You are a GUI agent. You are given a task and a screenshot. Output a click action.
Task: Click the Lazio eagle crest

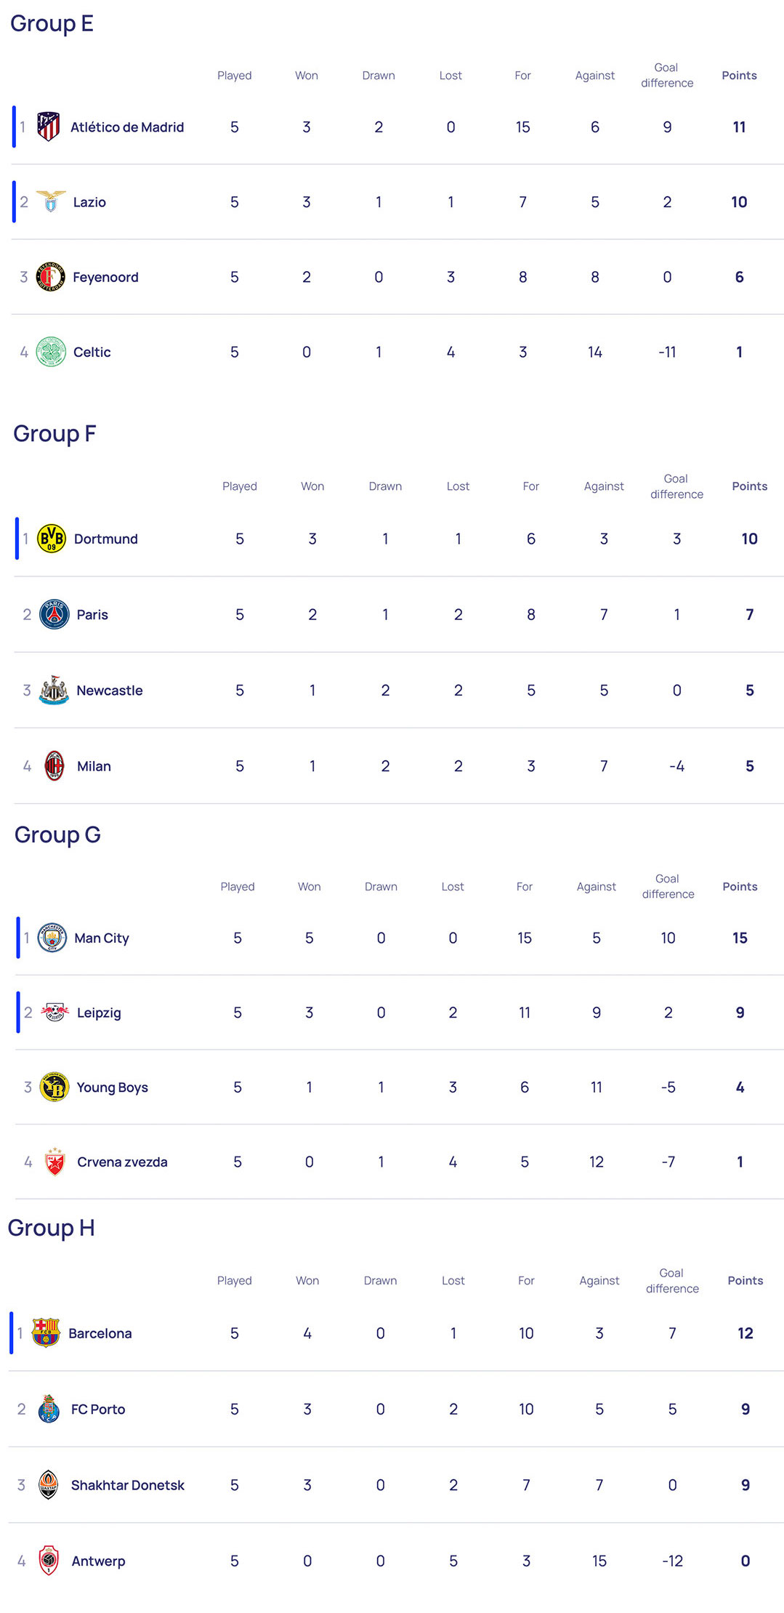pyautogui.click(x=51, y=201)
